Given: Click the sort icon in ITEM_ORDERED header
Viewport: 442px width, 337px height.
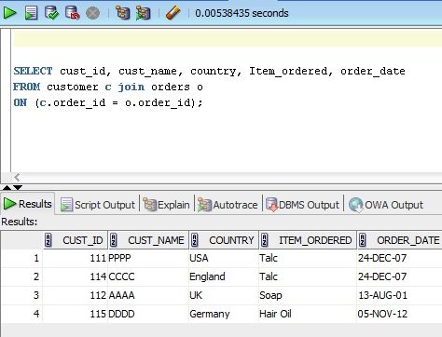Looking at the screenshot, I should click(265, 240).
